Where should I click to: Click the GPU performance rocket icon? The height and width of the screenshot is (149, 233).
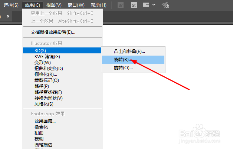point(165,5)
